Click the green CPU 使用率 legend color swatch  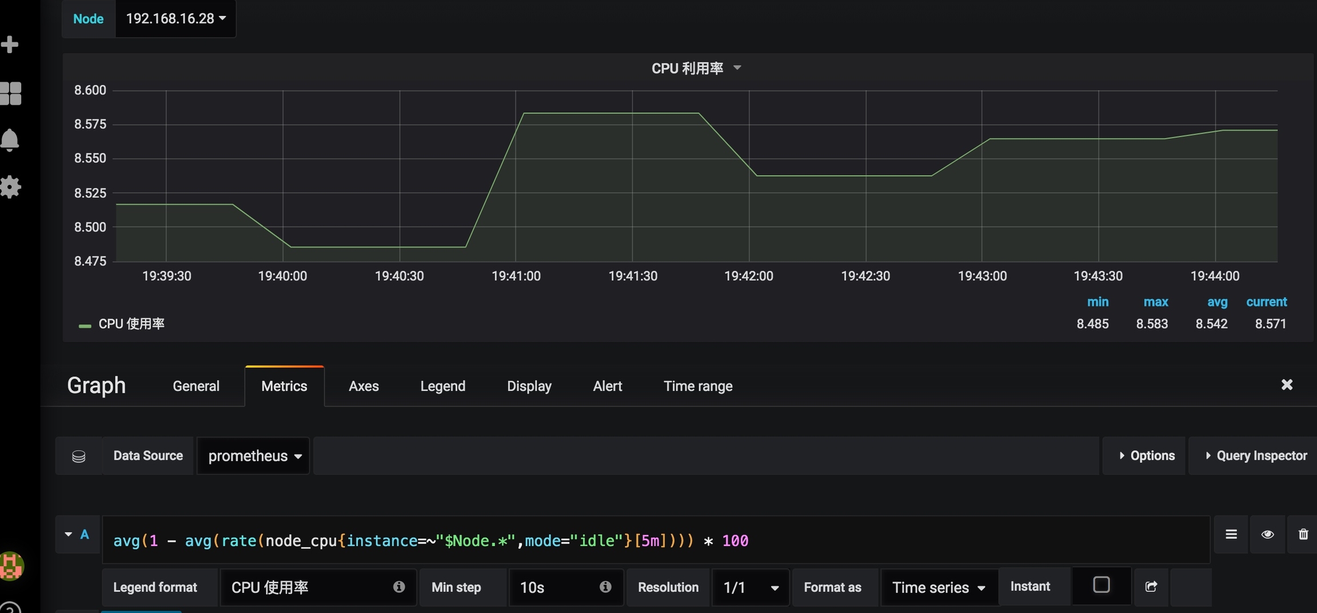pyautogui.click(x=85, y=325)
